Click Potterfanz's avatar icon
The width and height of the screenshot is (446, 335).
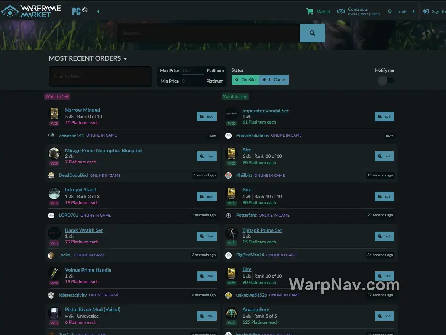pyautogui.click(x=229, y=215)
